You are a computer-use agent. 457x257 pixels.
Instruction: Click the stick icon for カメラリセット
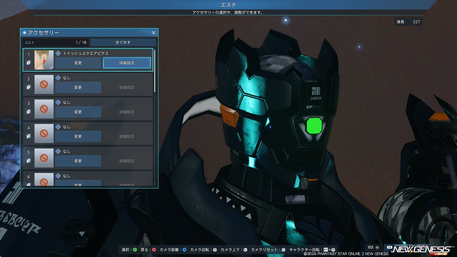pos(283,250)
